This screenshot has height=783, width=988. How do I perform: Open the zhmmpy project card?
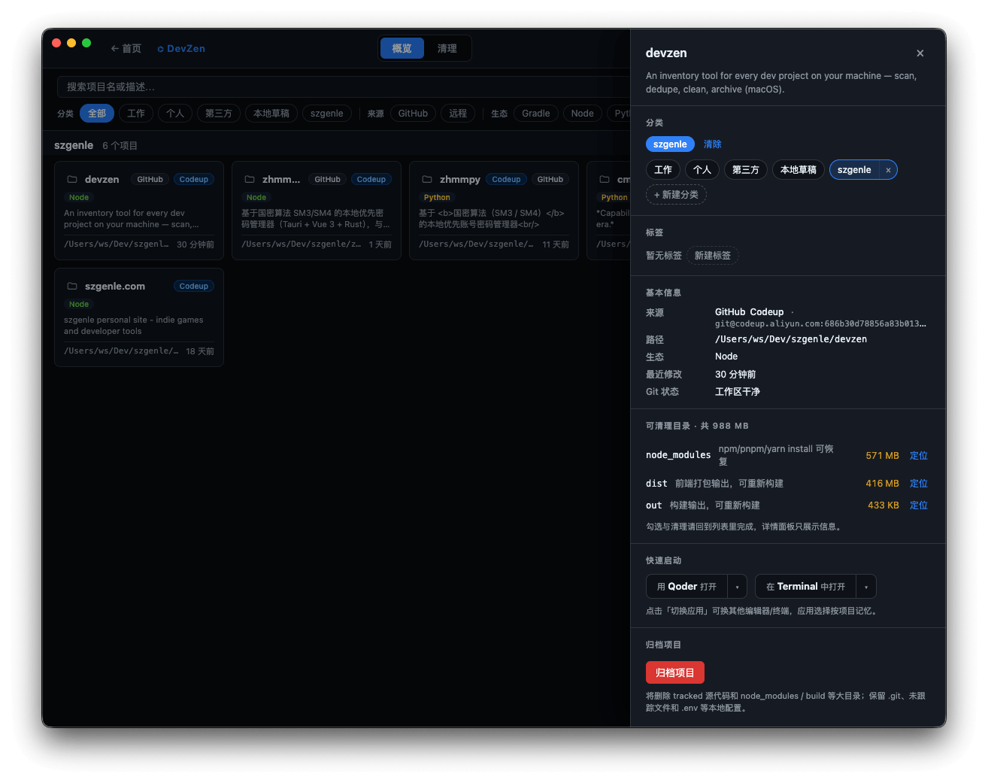tap(494, 211)
